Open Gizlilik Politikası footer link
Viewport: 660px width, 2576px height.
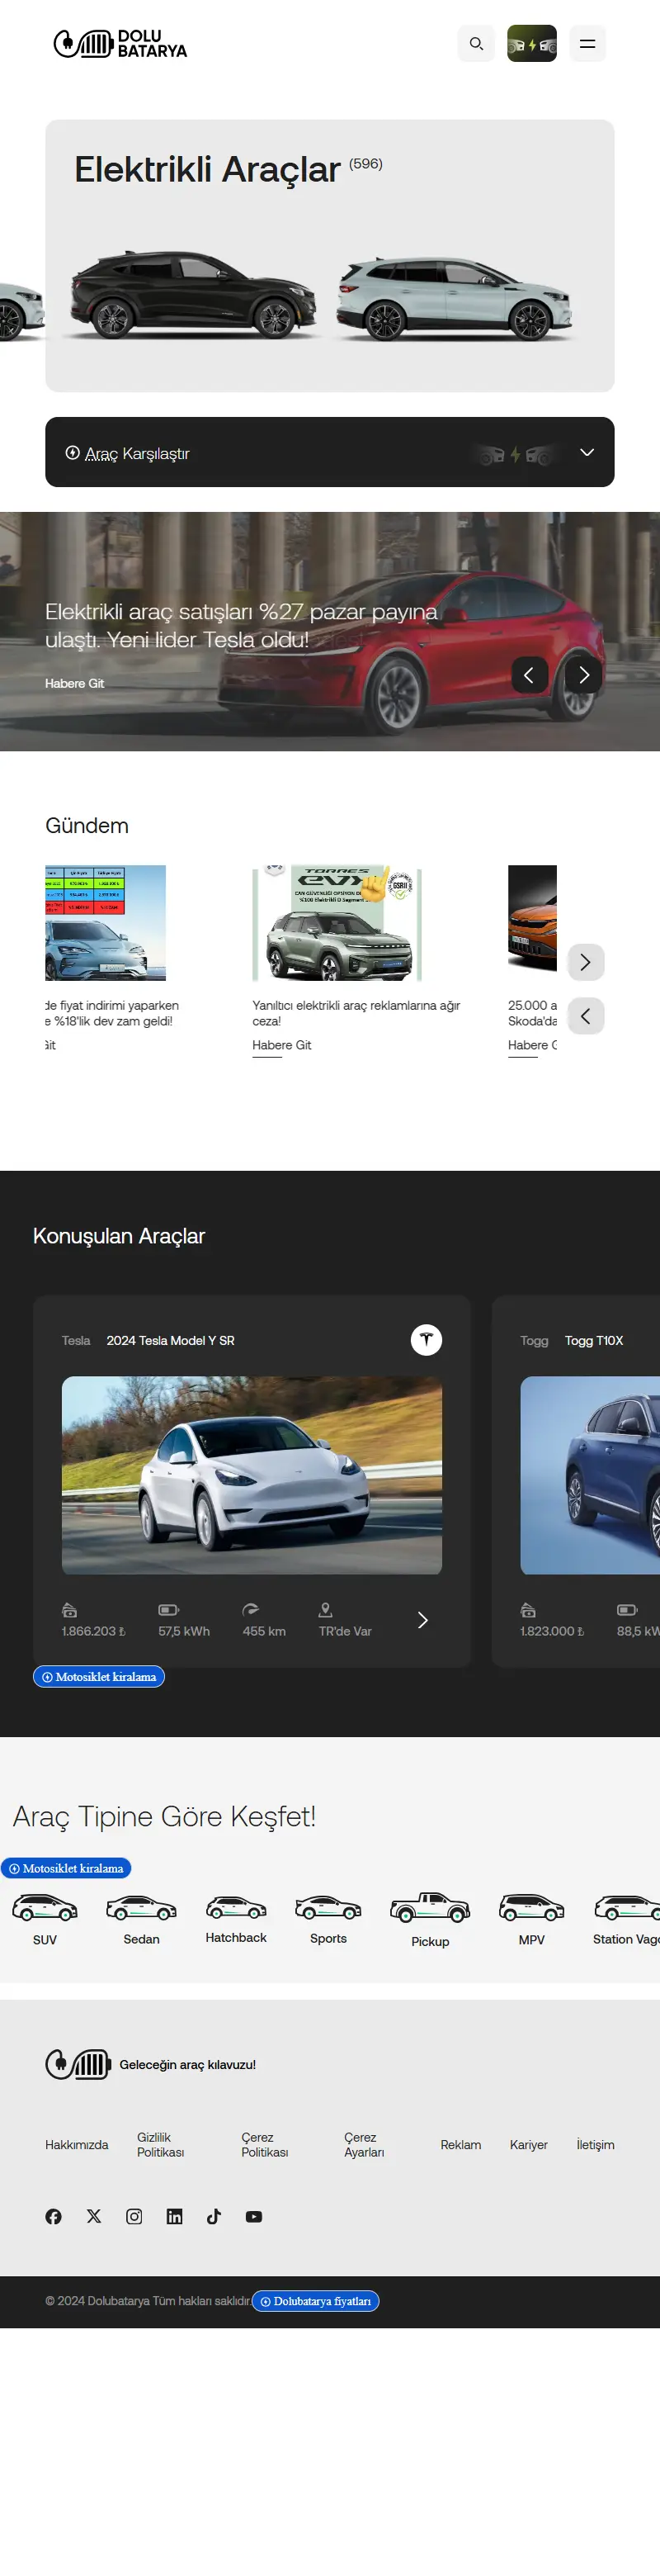(161, 2145)
